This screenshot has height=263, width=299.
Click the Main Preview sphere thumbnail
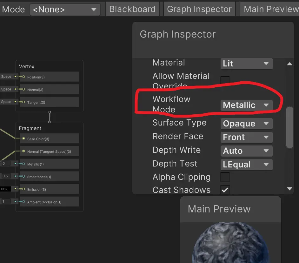[x=230, y=243]
